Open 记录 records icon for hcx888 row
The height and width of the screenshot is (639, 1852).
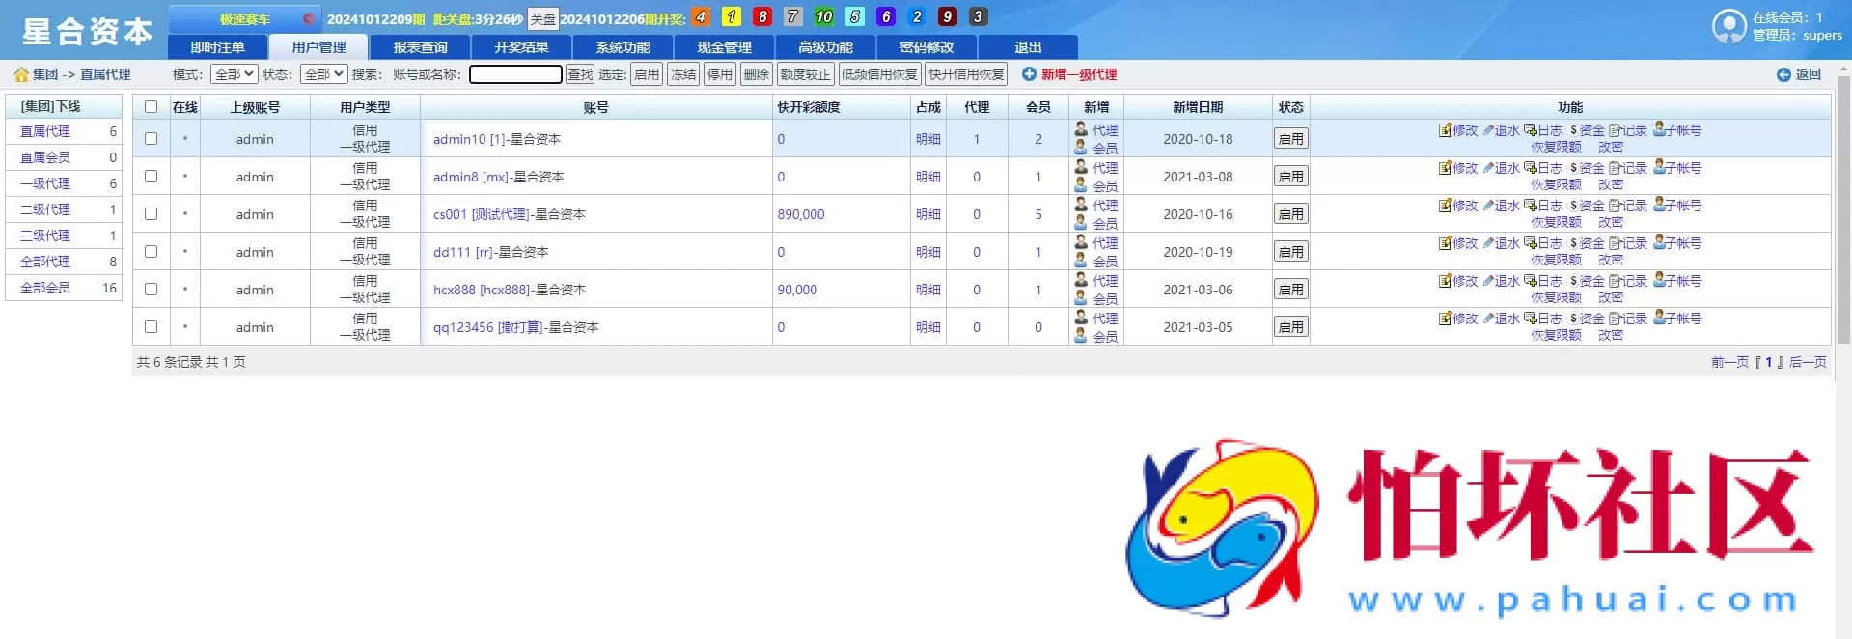1615,281
